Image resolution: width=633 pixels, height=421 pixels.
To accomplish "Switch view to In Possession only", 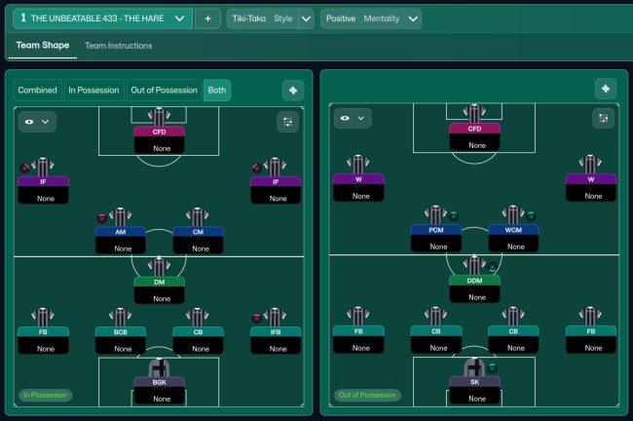I will tap(93, 91).
